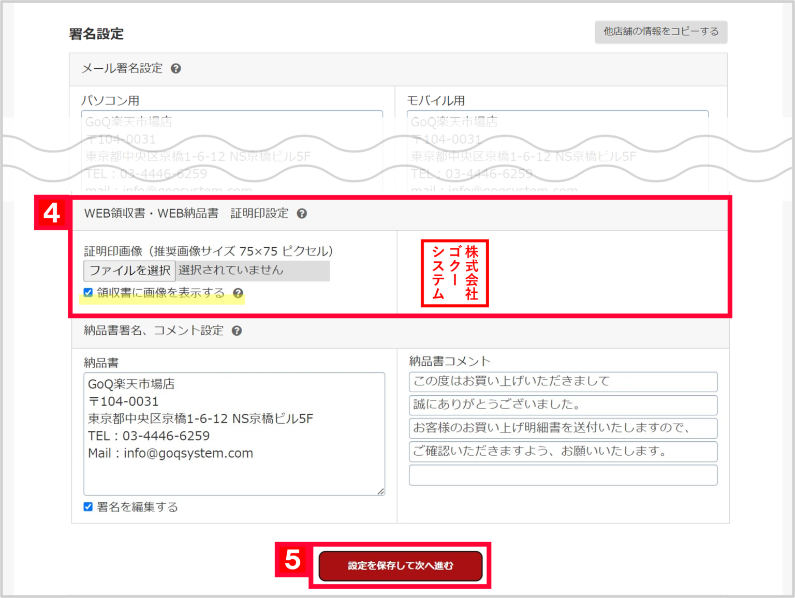Edit the お客様のお買い上げ明細書 comment line
This screenshot has width=795, height=598.
click(x=563, y=428)
